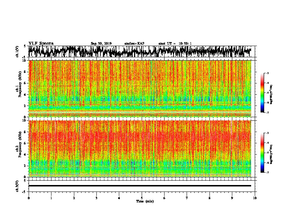Image resolution: width=287 pixels, height=222 pixels.
Task: Click the "VLF Spectra" plot title
Action: click(41, 44)
